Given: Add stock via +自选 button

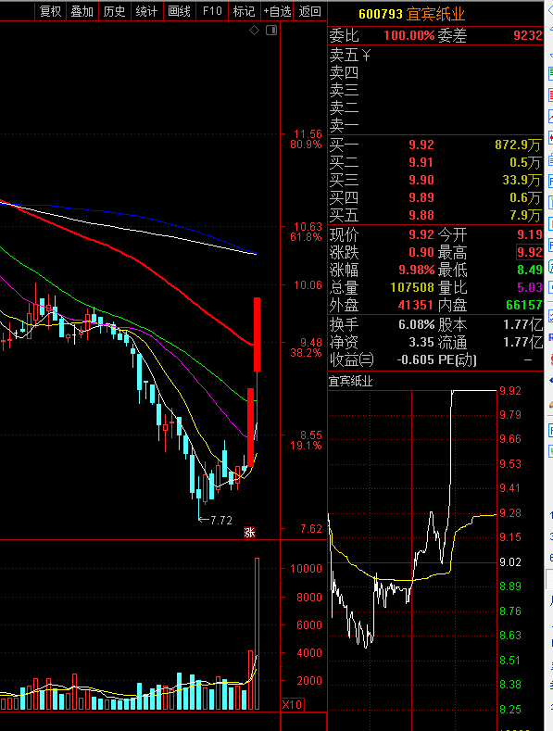Looking at the screenshot, I should click(278, 11).
